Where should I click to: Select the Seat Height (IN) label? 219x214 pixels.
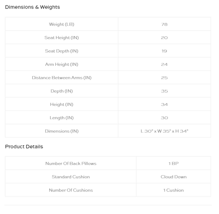pos(62,38)
